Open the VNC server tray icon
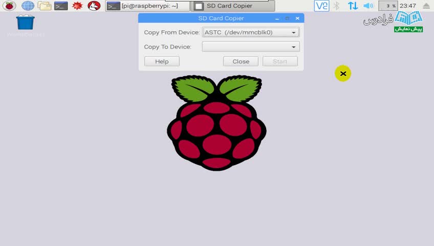This screenshot has width=434, height=246. tap(321, 6)
